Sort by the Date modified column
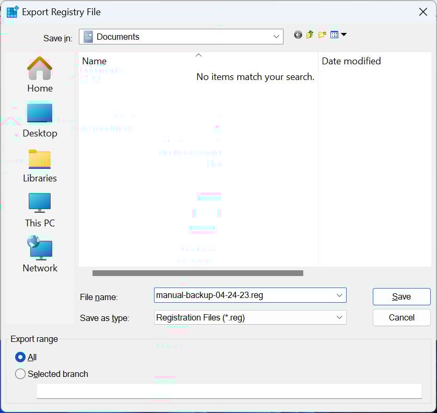437x413 pixels. pos(351,61)
